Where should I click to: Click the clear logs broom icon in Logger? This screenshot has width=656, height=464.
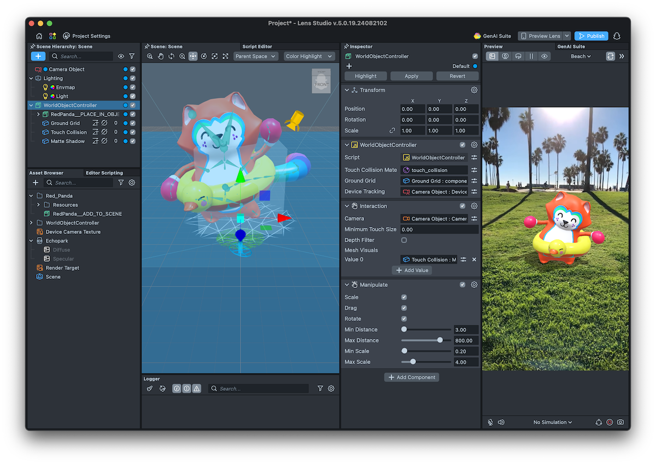point(150,389)
